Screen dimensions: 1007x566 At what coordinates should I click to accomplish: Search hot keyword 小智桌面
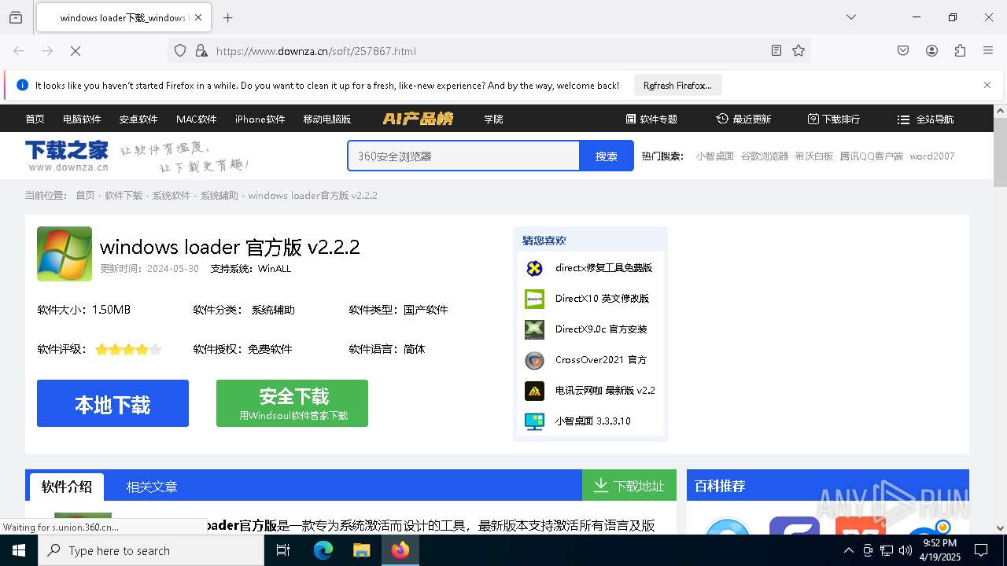point(715,156)
